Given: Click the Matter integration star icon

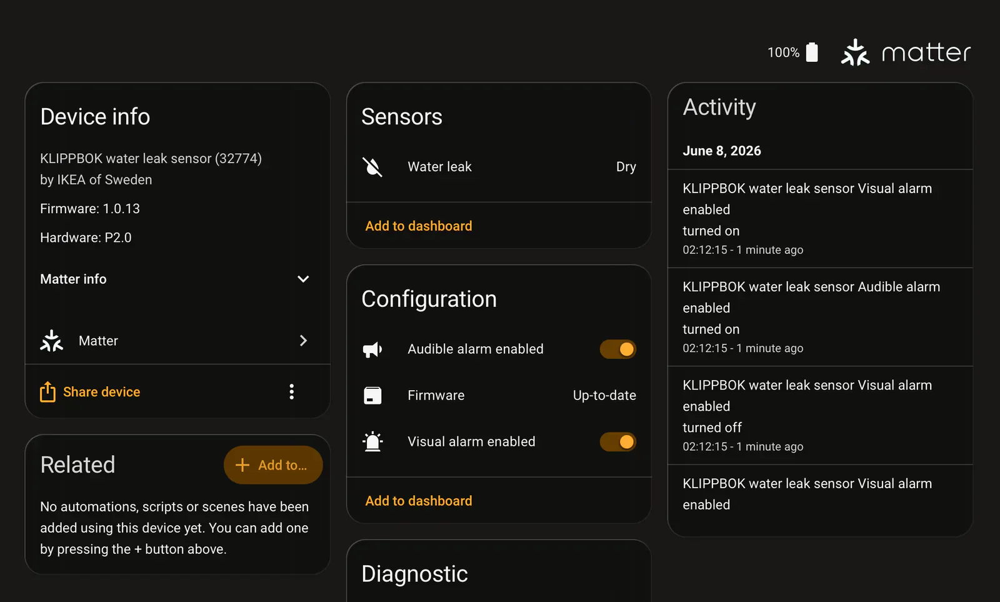Looking at the screenshot, I should tap(52, 341).
